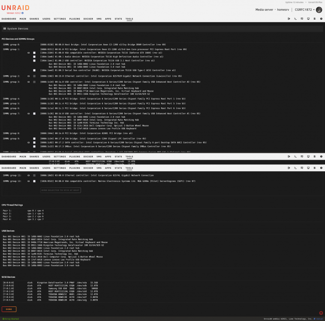
Task: Click greyed checkbox for USB Enhanced Host Controller #2
Action: tap(34, 82)
